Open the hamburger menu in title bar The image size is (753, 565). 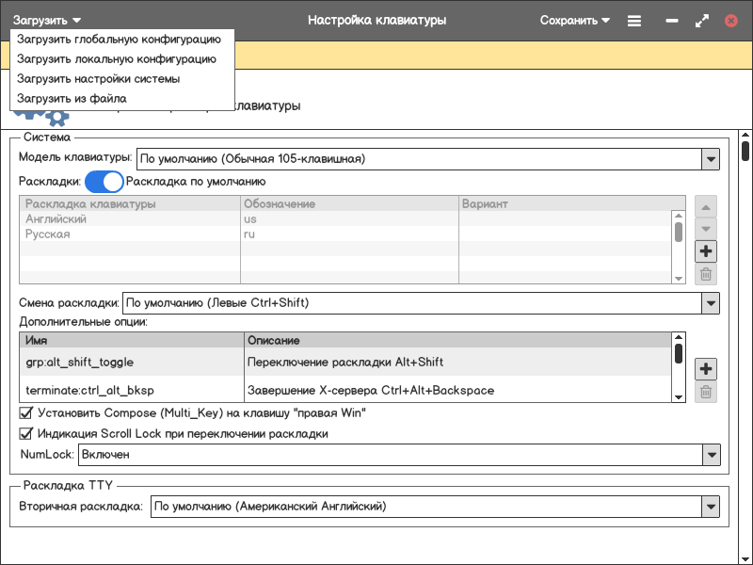click(x=634, y=20)
